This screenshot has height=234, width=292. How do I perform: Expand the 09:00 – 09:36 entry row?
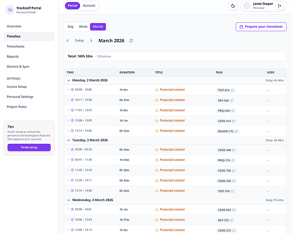(68, 149)
